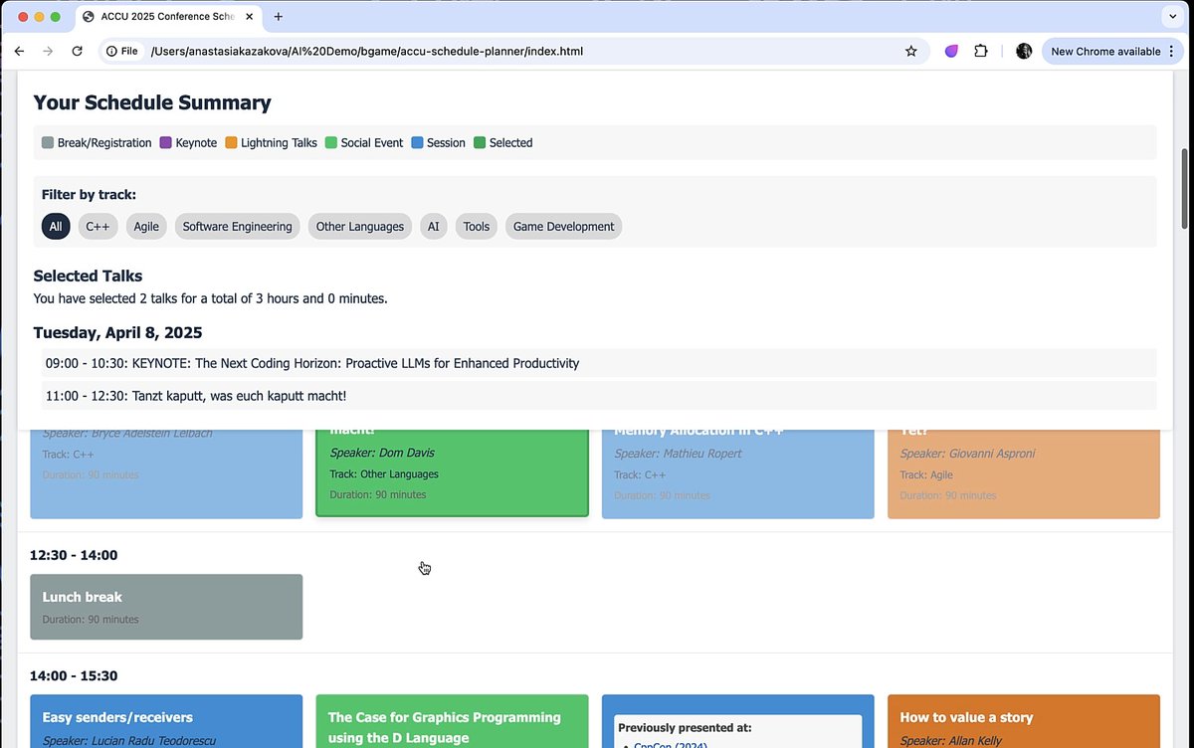Click the Filter by track label
This screenshot has width=1194, height=748.
point(89,195)
